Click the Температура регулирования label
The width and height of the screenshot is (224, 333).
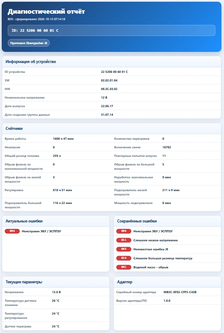click(16, 315)
